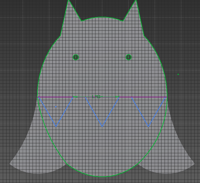200x183 pixels.
Task: Select the right small eye circle
Action: point(128,57)
